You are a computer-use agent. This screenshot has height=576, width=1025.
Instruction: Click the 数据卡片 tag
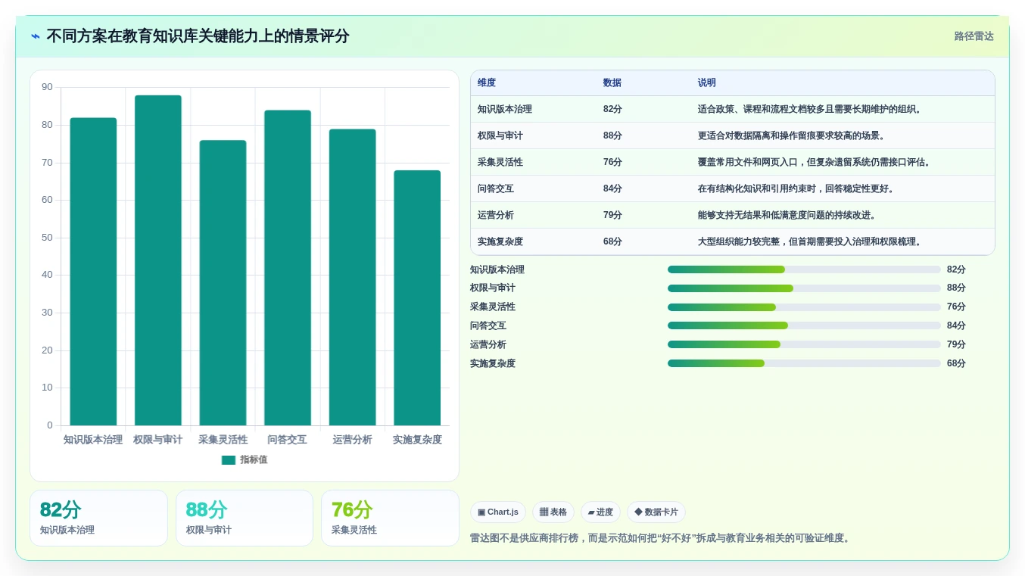tap(656, 512)
